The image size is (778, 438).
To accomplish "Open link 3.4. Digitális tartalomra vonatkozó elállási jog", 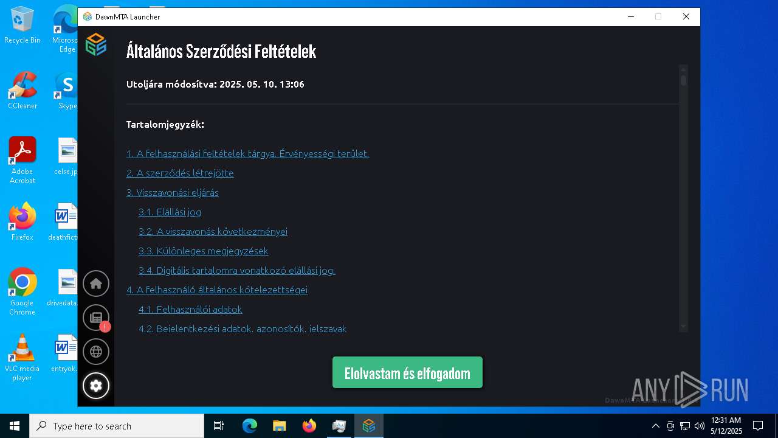I will tap(236, 270).
